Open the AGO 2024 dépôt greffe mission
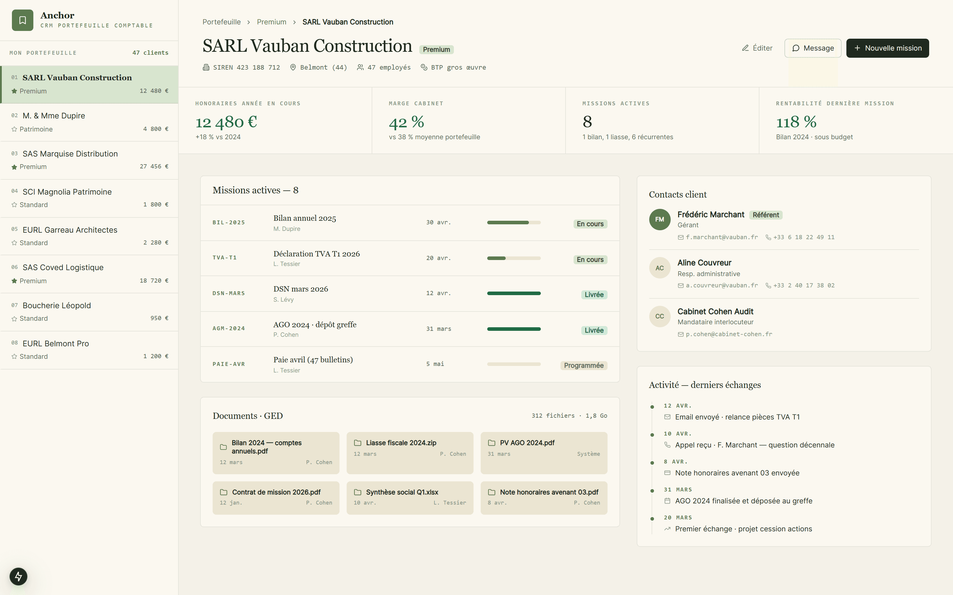 pos(410,329)
